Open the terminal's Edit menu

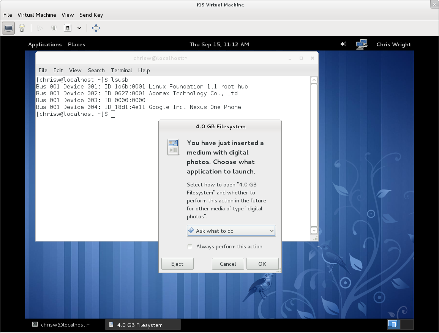pyautogui.click(x=58, y=70)
